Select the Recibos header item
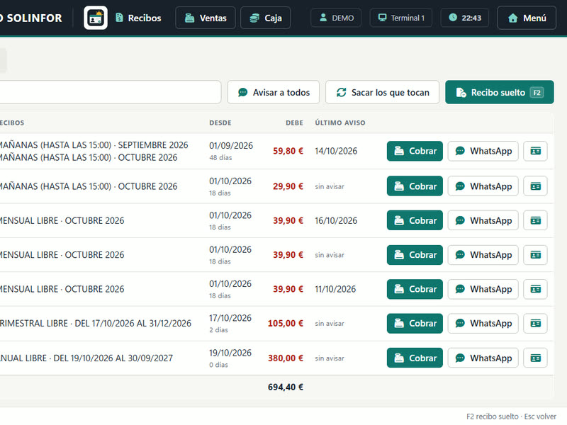The image size is (567, 425). 138,18
